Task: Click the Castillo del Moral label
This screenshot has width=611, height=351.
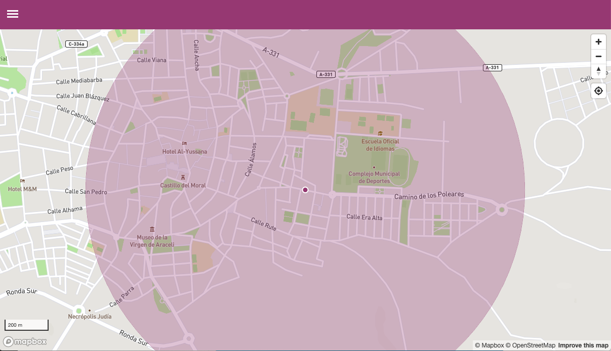Action: 183,186
